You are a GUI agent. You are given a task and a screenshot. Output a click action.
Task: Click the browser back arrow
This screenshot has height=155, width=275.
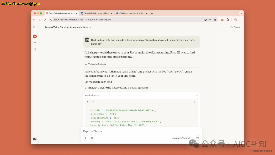(x=34, y=20)
